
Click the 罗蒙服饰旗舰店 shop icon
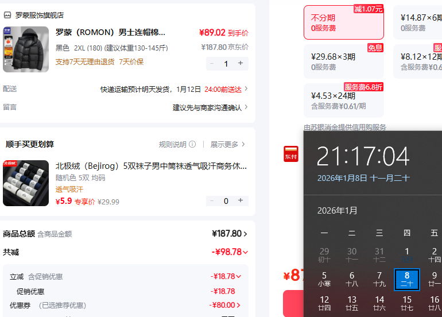point(7,16)
